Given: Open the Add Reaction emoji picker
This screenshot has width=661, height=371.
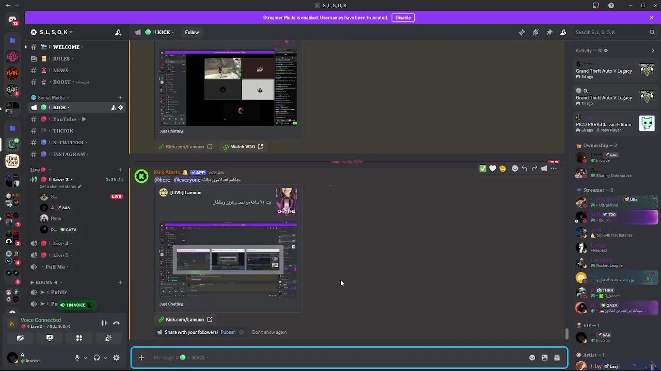Looking at the screenshot, I should [515, 168].
